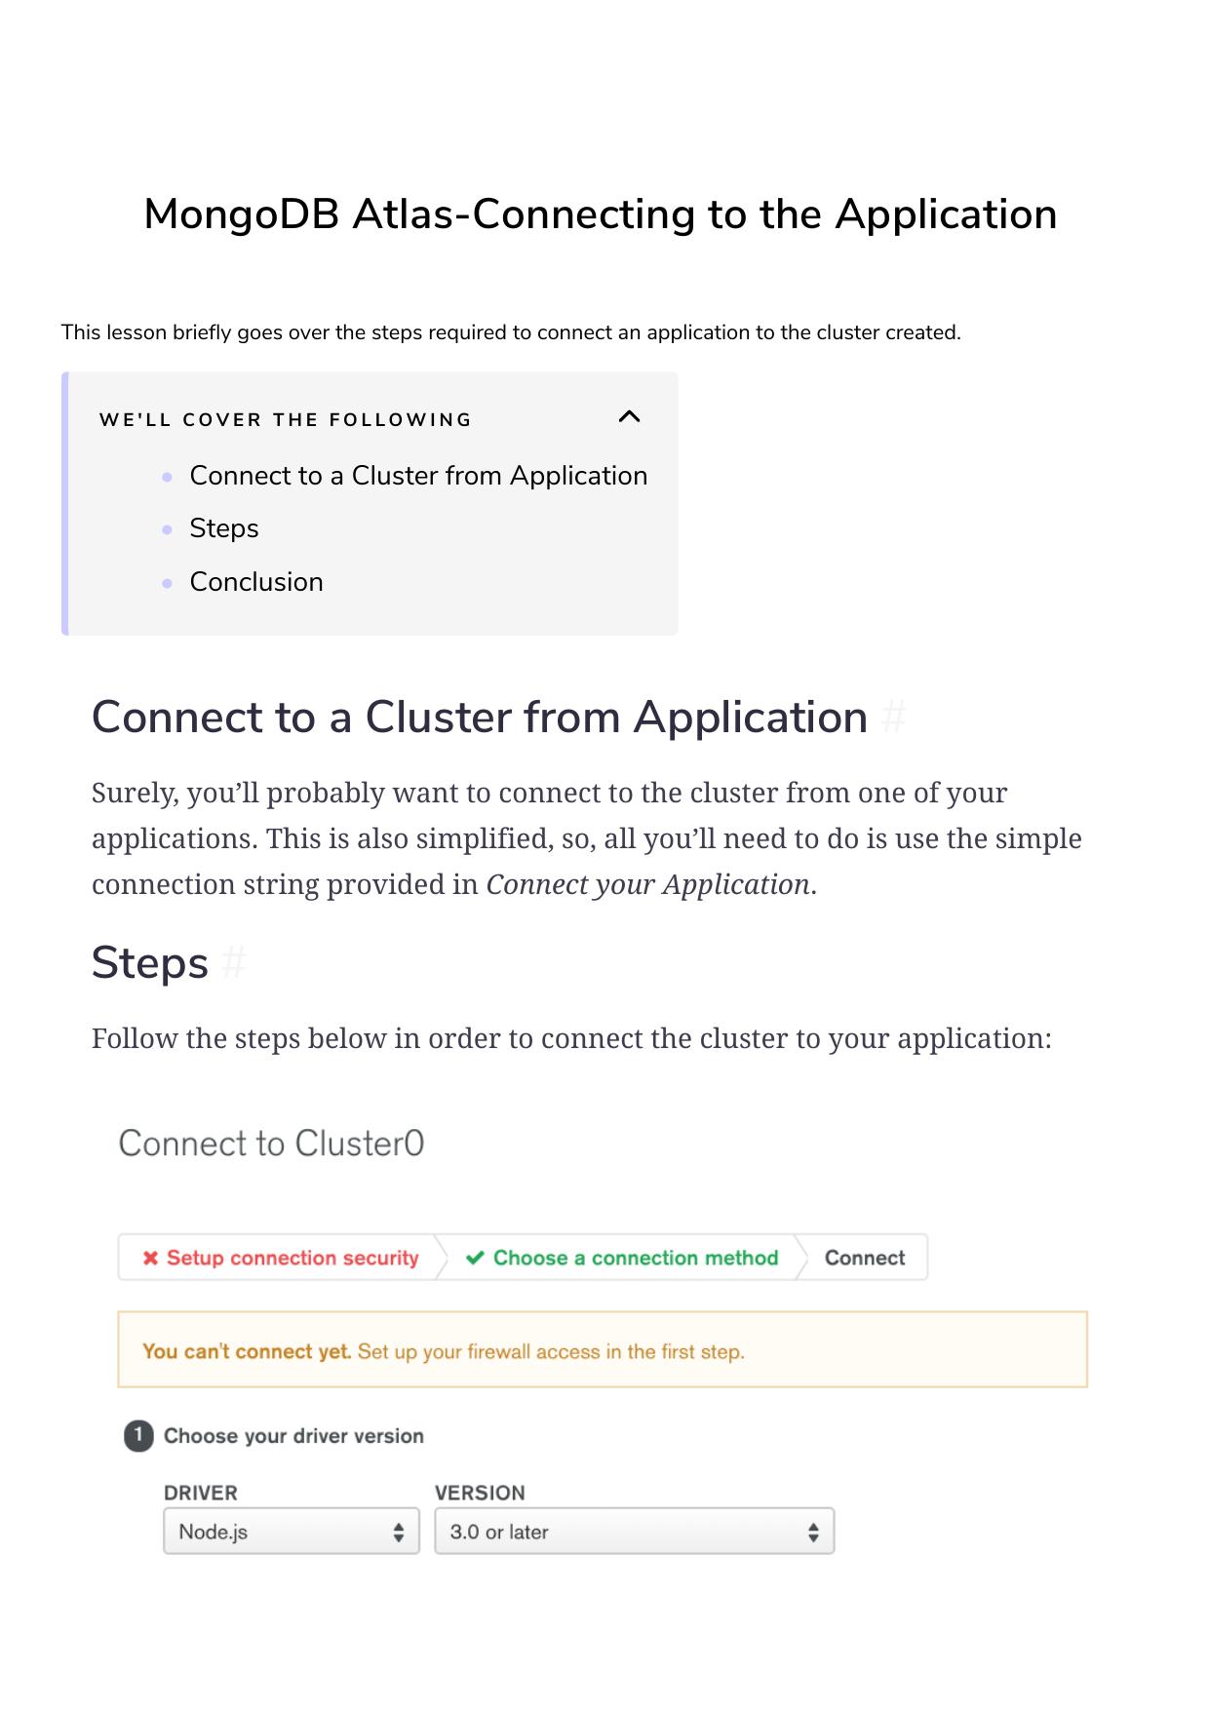Click the MongoDB Atlas-Connecting to the Application title
The height and width of the screenshot is (1710, 1209).
point(601,214)
